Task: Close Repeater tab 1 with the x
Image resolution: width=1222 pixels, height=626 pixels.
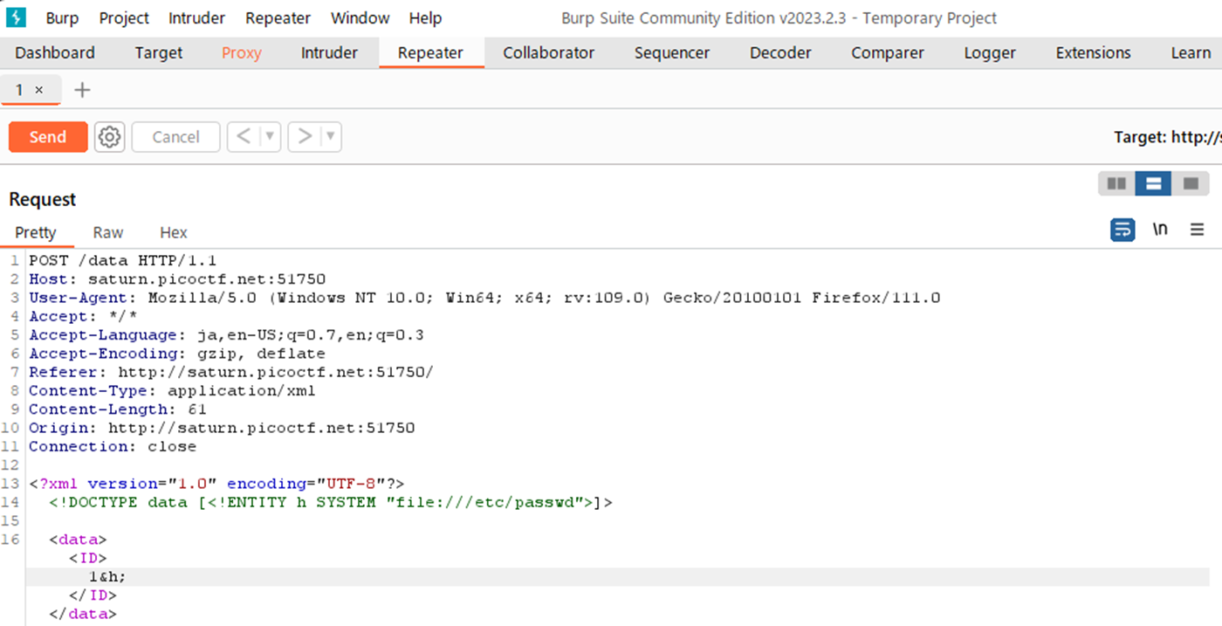Action: [x=38, y=90]
